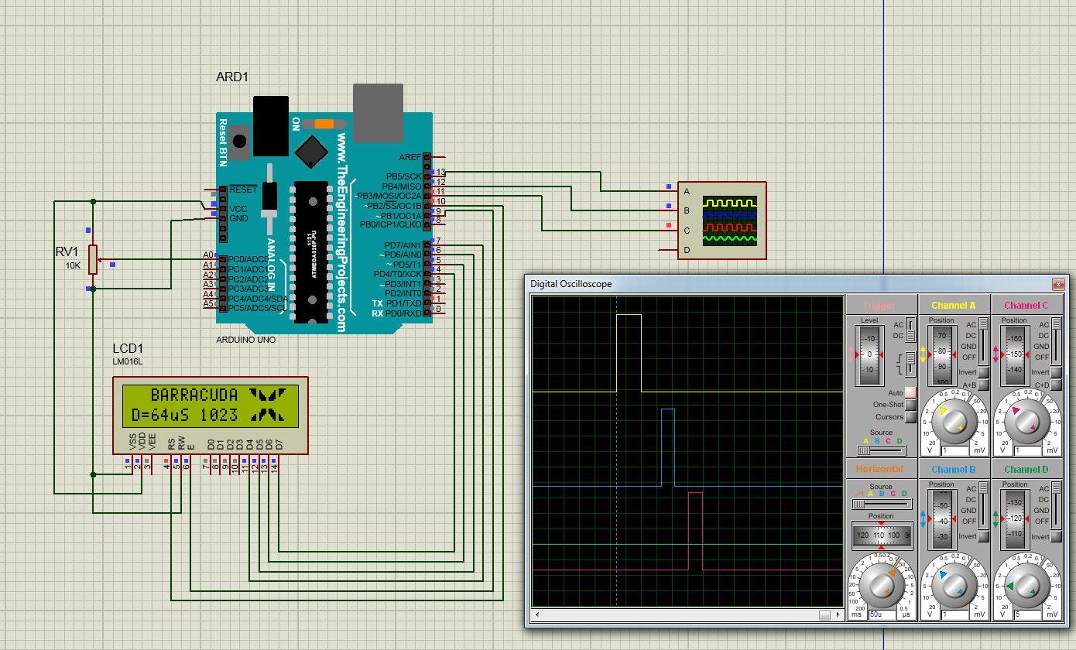Viewport: 1076px width, 650px height.
Task: Click the Channel A volts dial knob
Action: tap(954, 420)
